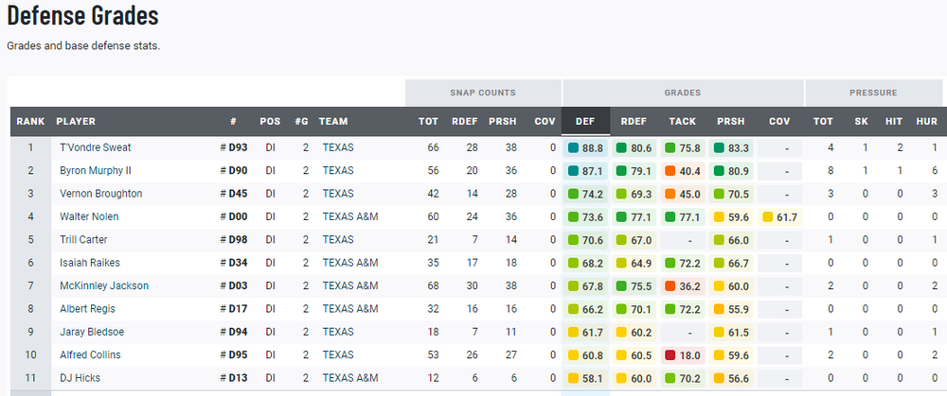Open the Jaray Bledsoe player link

pyautogui.click(x=92, y=333)
